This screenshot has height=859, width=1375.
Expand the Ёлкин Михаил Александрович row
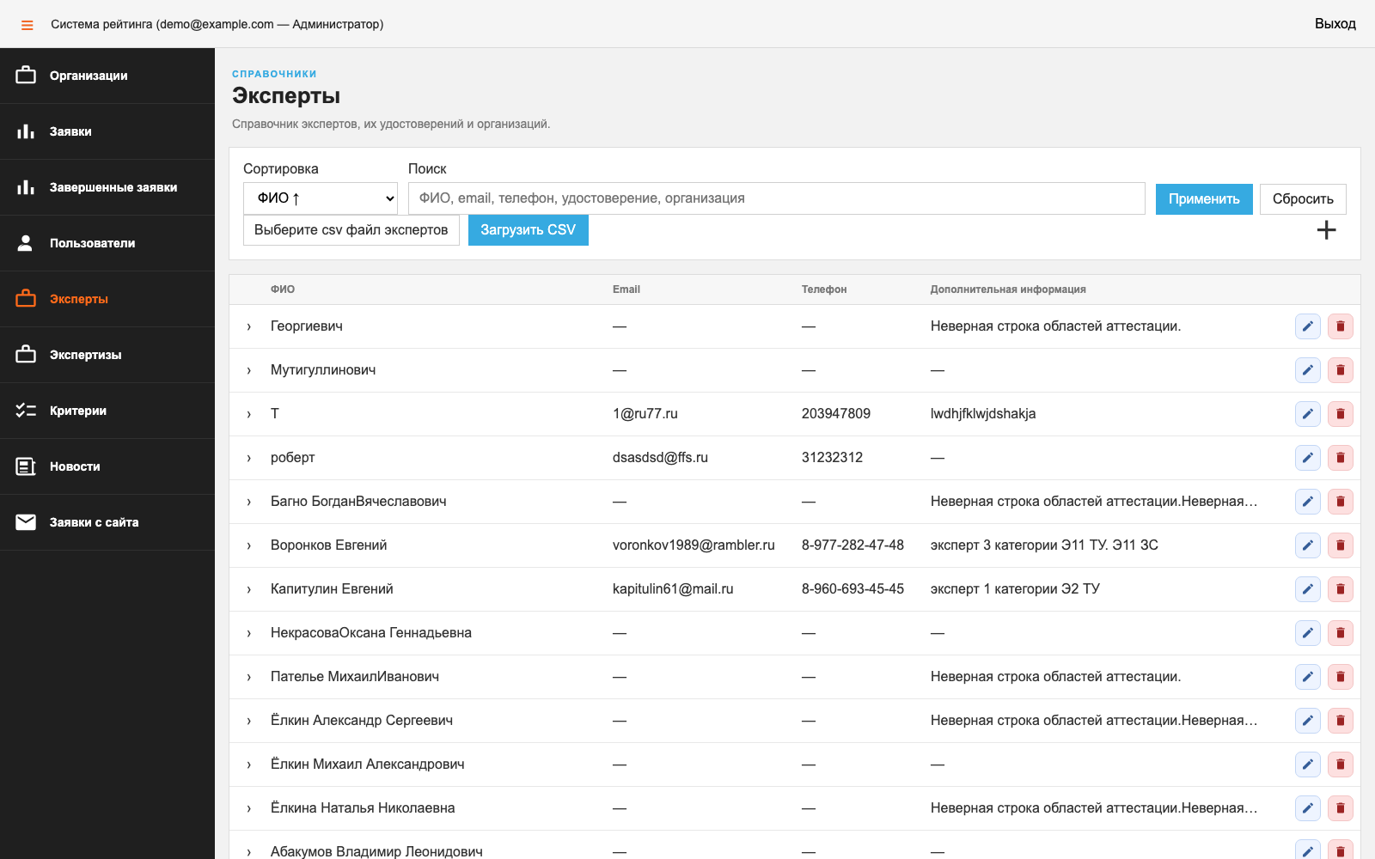point(249,765)
